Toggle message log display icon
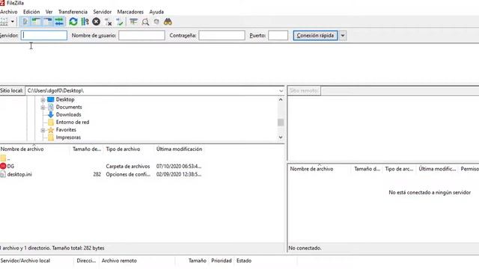479x269 pixels. (25, 22)
